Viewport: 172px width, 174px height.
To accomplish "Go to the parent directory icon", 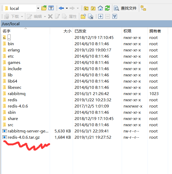I will [86, 8].
